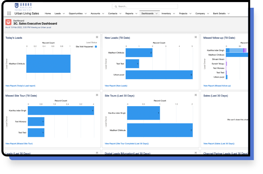
Task: Click the red dashboard icon
Action: click(x=8, y=22)
